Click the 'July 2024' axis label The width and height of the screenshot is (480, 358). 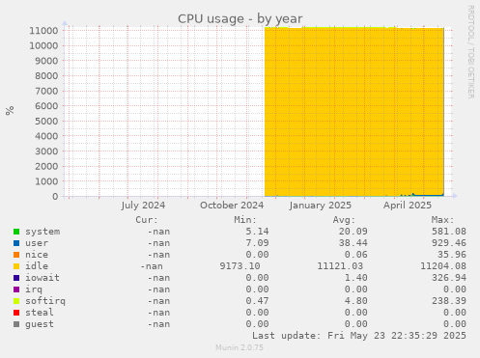143,206
